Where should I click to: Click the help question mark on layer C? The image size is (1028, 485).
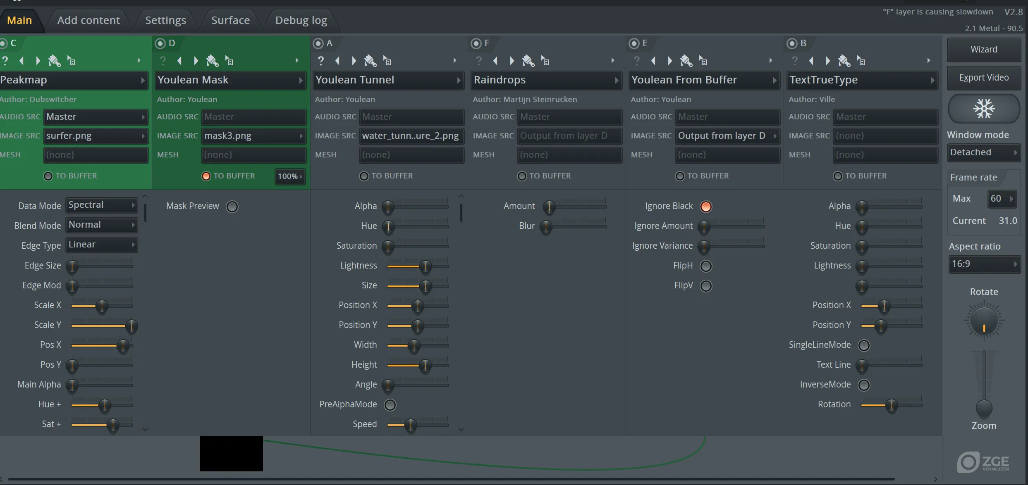(x=5, y=61)
